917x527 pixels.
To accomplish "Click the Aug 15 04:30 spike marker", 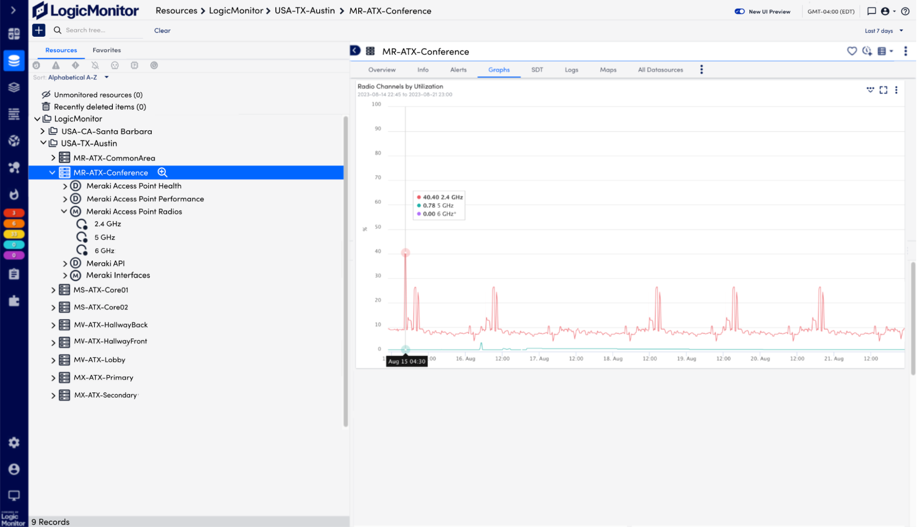I will pyautogui.click(x=406, y=252).
